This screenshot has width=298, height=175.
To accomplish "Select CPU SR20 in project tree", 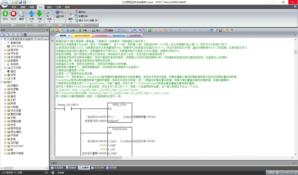I will [15, 46].
